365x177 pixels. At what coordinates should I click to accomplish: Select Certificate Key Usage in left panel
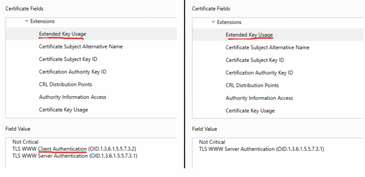(63, 109)
